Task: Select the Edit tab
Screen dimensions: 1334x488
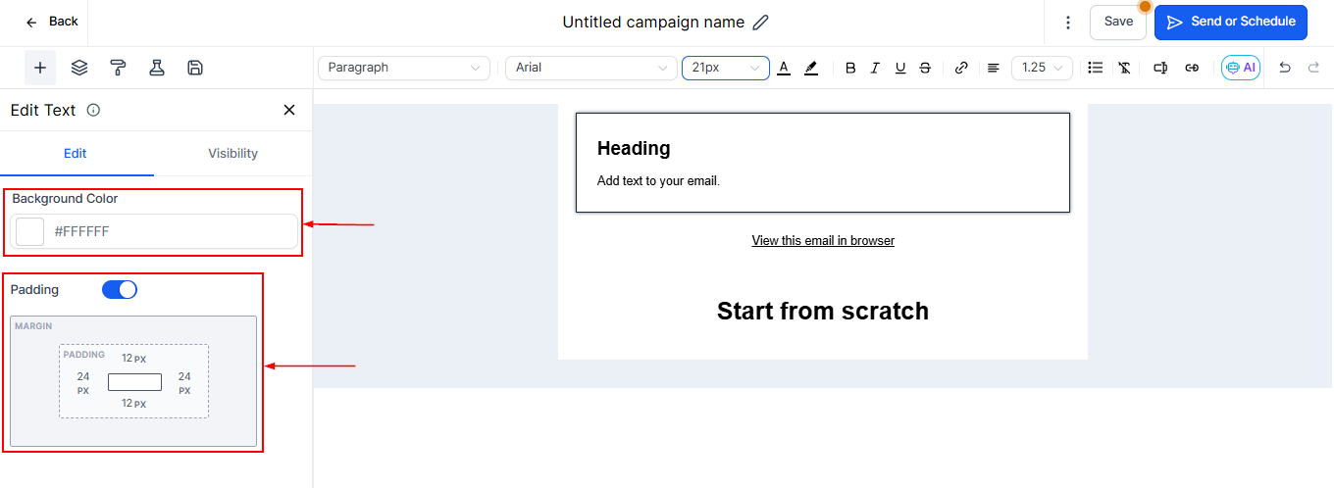Action: point(76,153)
